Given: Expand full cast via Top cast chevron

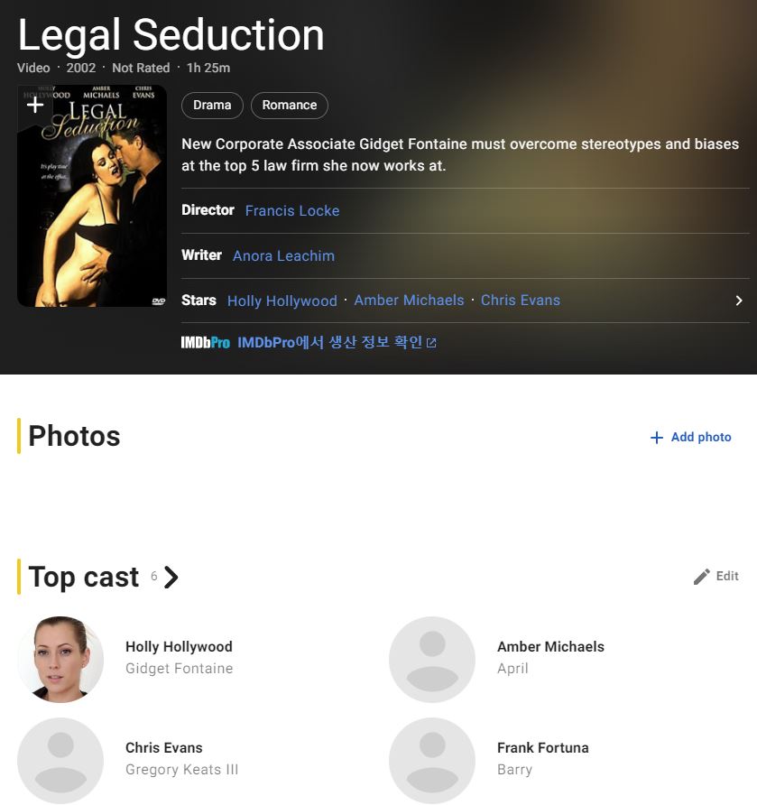Looking at the screenshot, I should click(171, 577).
